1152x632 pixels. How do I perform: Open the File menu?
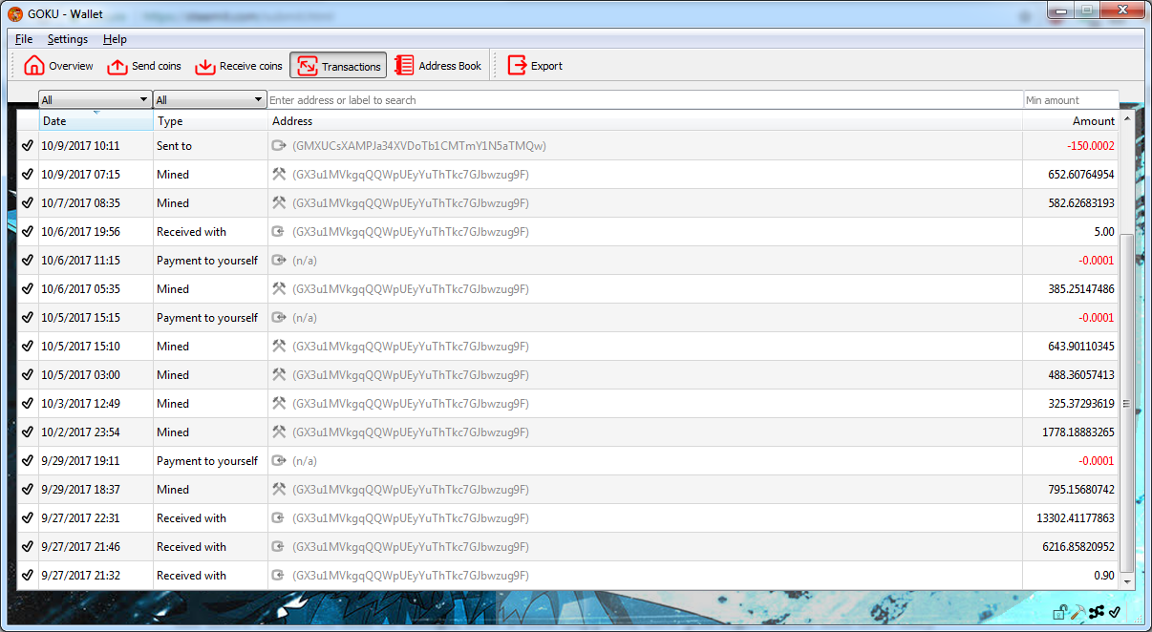click(24, 39)
